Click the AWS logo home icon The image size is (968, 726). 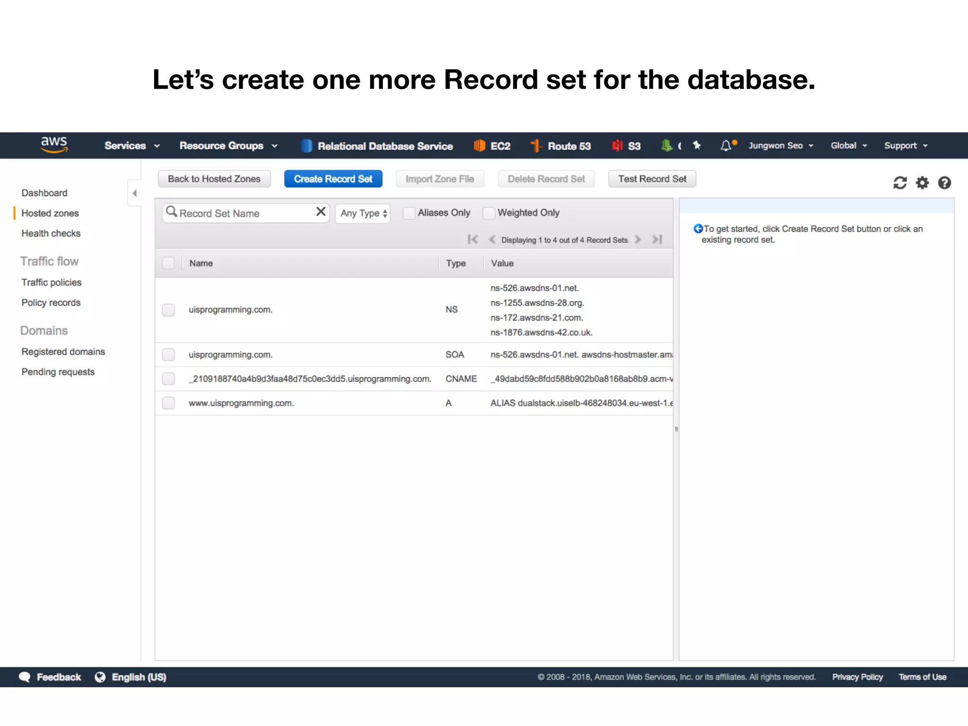click(x=54, y=145)
